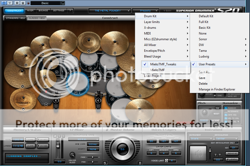Click the right kick drum pedal

(98, 101)
